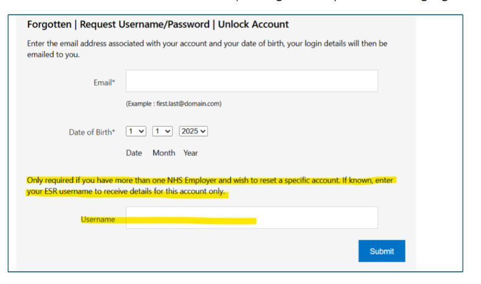Click the first.last@domain.com example text
The width and height of the screenshot is (481, 284).
coord(173,104)
